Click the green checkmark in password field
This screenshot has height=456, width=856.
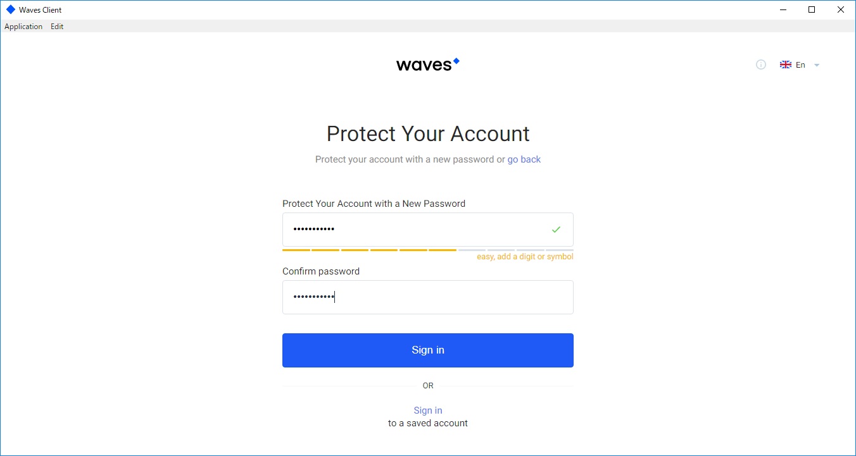coord(556,230)
